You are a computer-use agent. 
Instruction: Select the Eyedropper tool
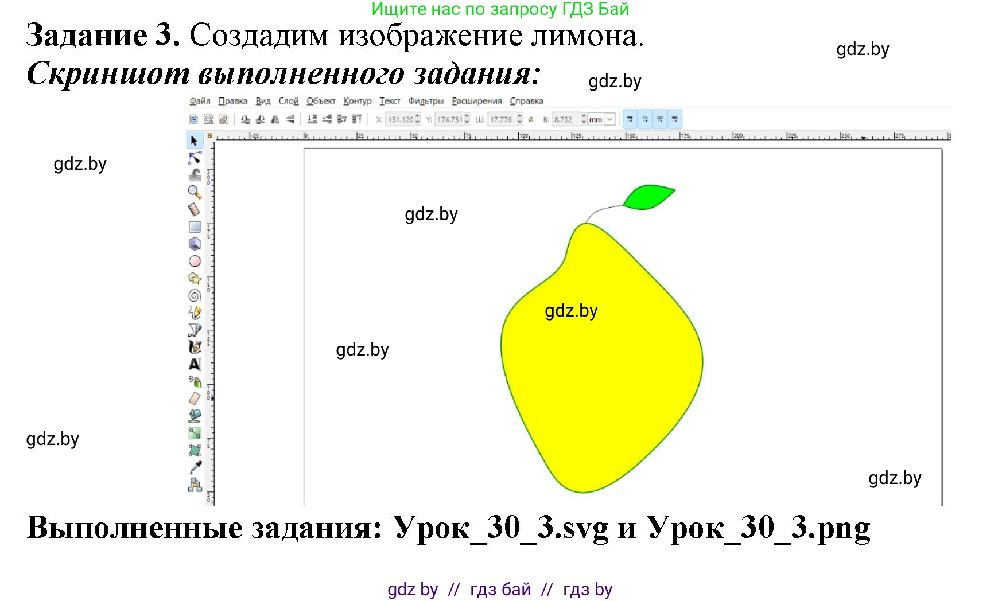(x=194, y=467)
